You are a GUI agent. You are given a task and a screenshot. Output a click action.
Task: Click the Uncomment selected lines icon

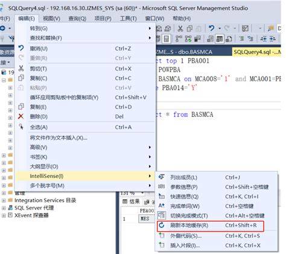click(250, 39)
